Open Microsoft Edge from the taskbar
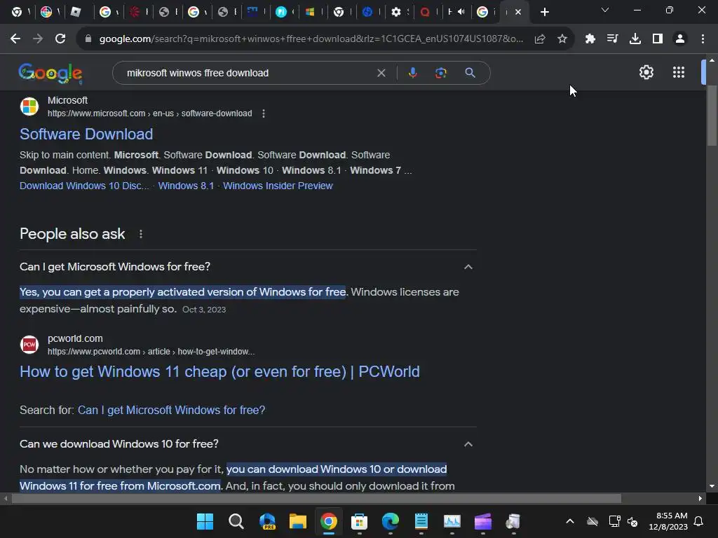The image size is (718, 538). (x=390, y=521)
